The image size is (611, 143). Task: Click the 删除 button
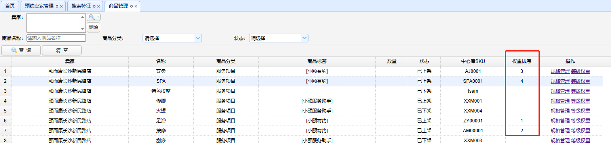tap(93, 27)
